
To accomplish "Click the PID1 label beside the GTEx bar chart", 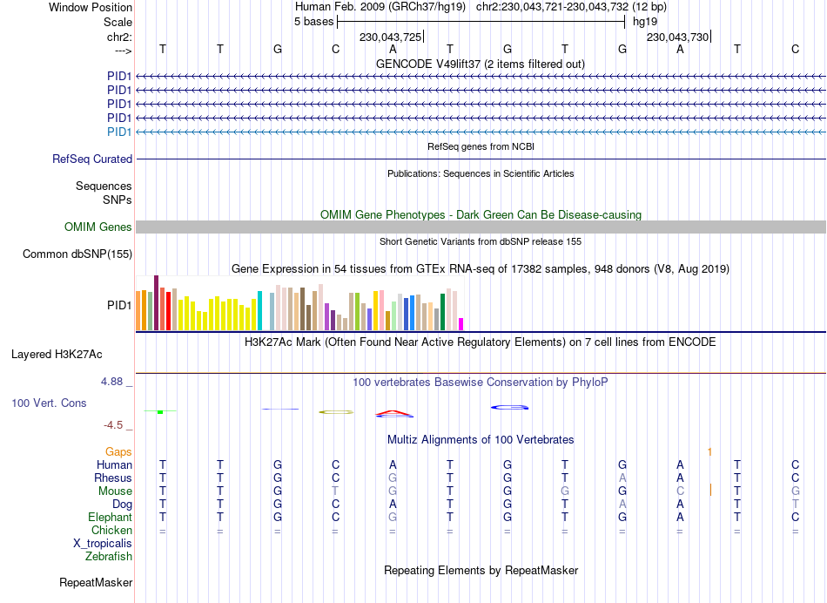I will [119, 305].
